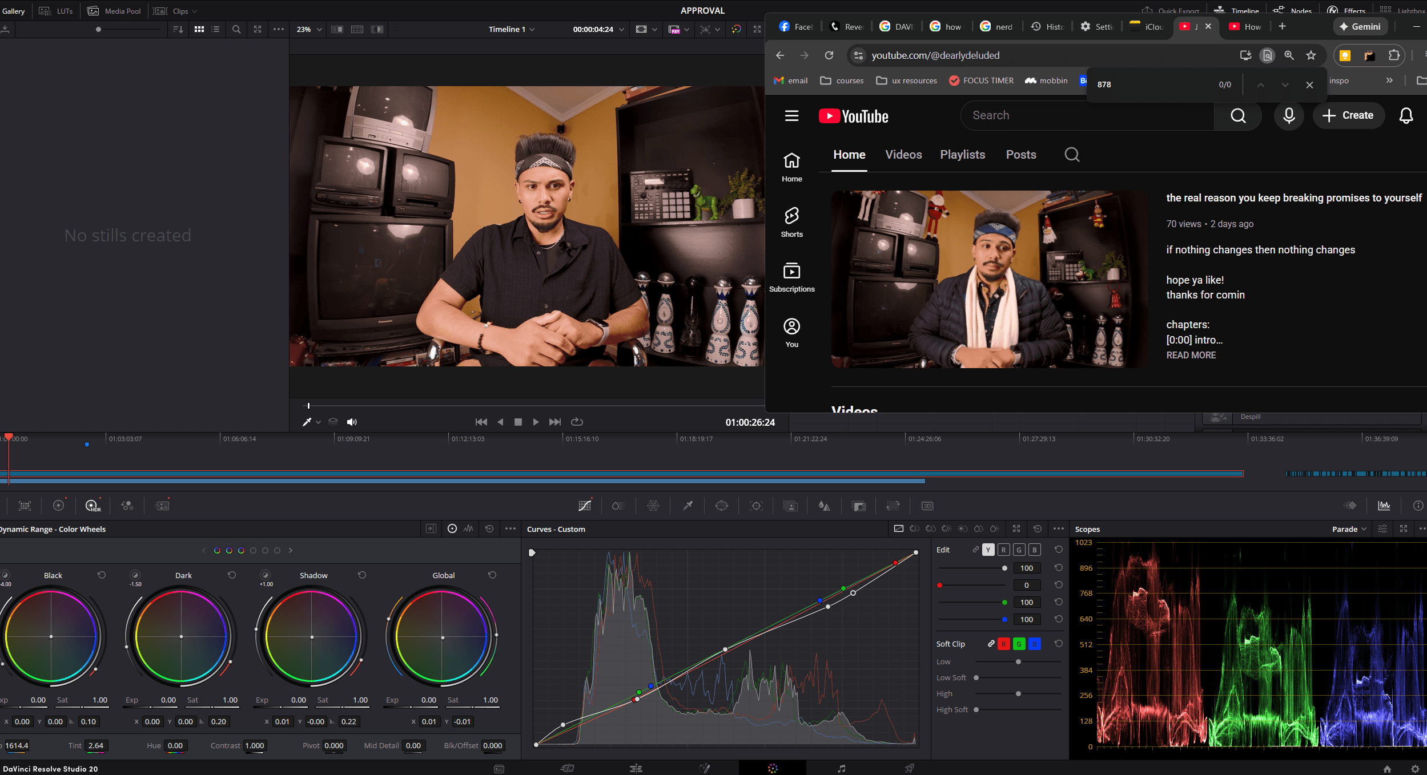
Task: Open the Media Pool panel
Action: coord(116,11)
